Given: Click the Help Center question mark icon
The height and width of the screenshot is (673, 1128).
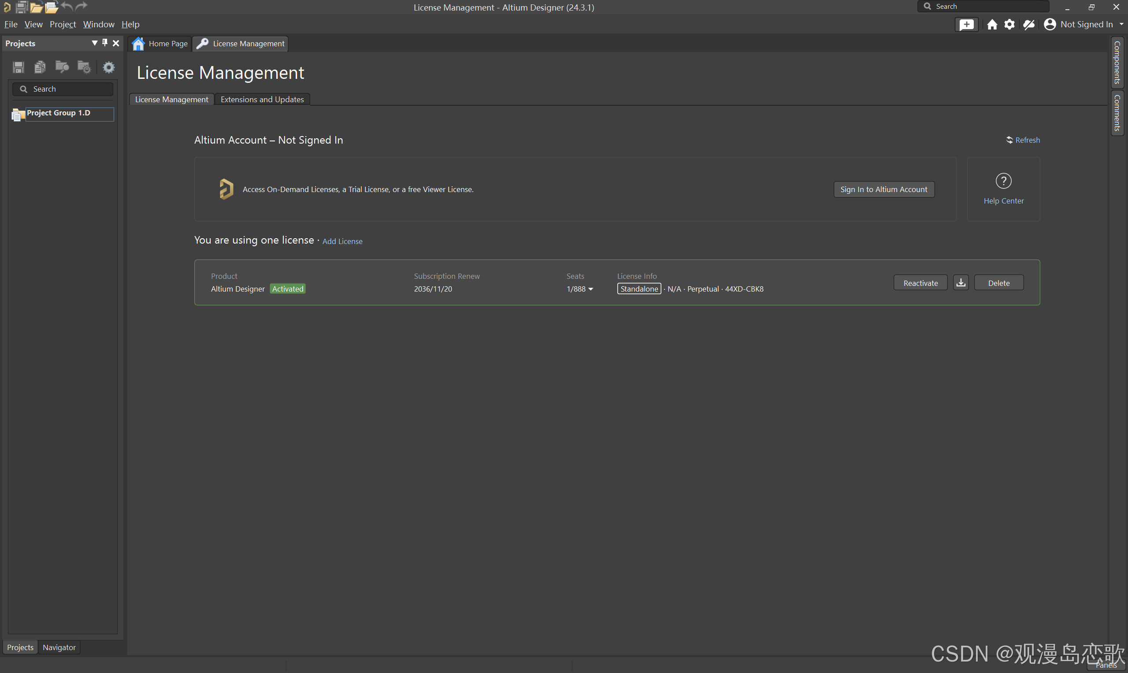Looking at the screenshot, I should click(x=1003, y=181).
